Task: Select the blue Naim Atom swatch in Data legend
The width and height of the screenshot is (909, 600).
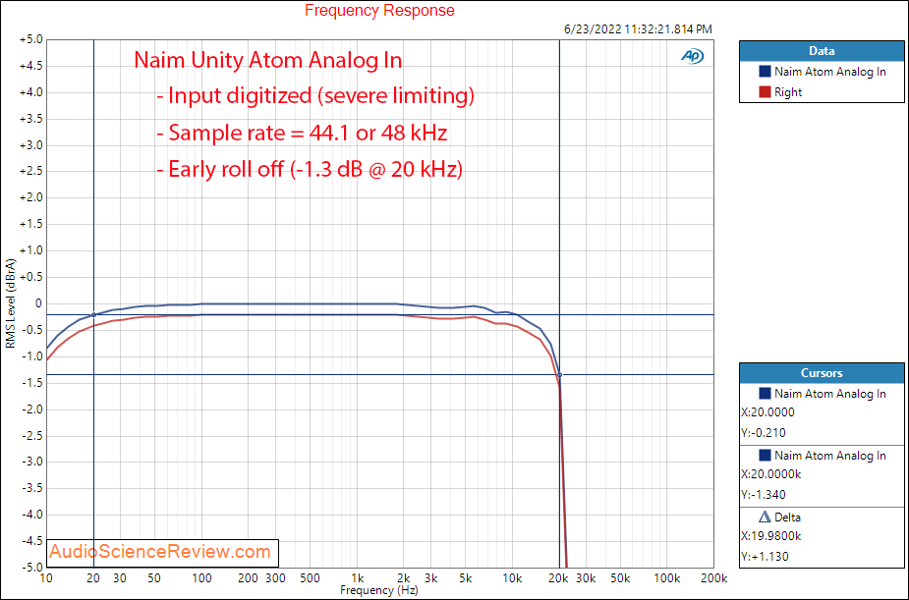Action: [x=765, y=72]
